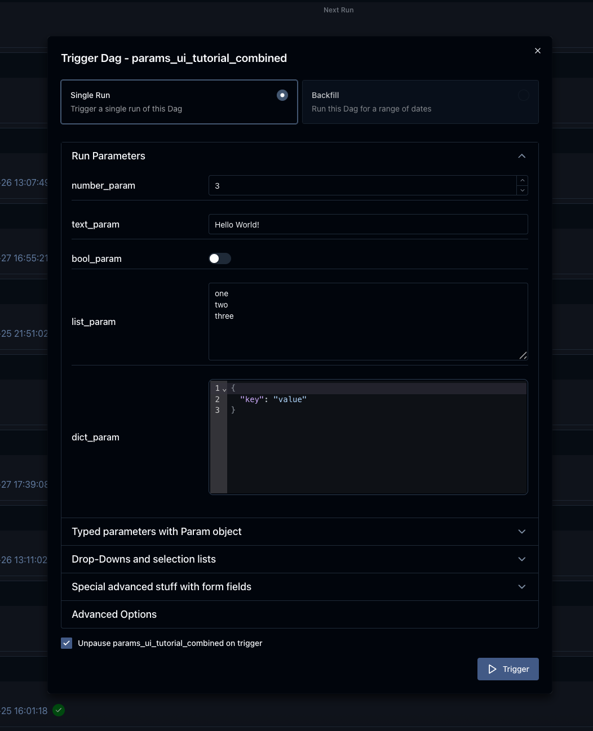Click the play icon inside the Trigger button
This screenshot has height=731, width=593.
492,669
